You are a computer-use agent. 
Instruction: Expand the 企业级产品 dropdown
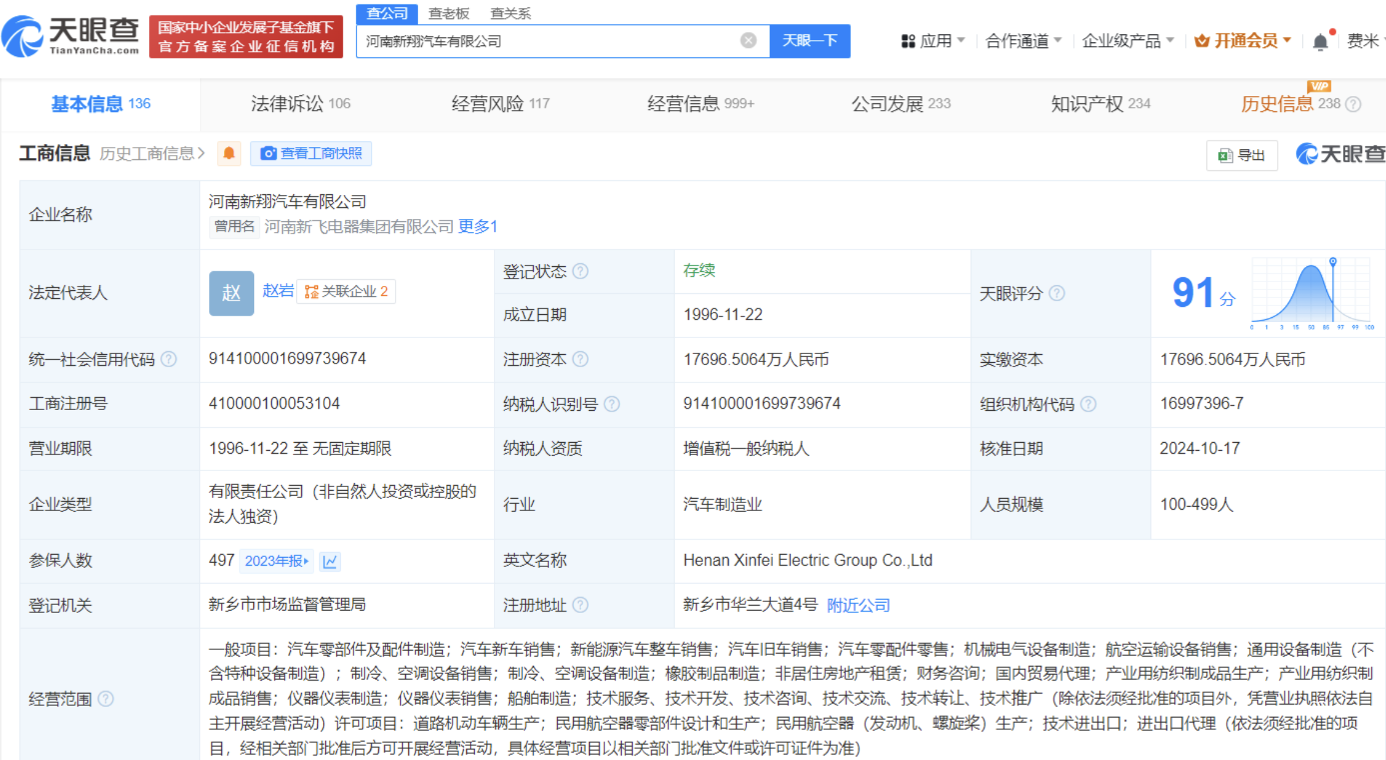(x=1127, y=41)
